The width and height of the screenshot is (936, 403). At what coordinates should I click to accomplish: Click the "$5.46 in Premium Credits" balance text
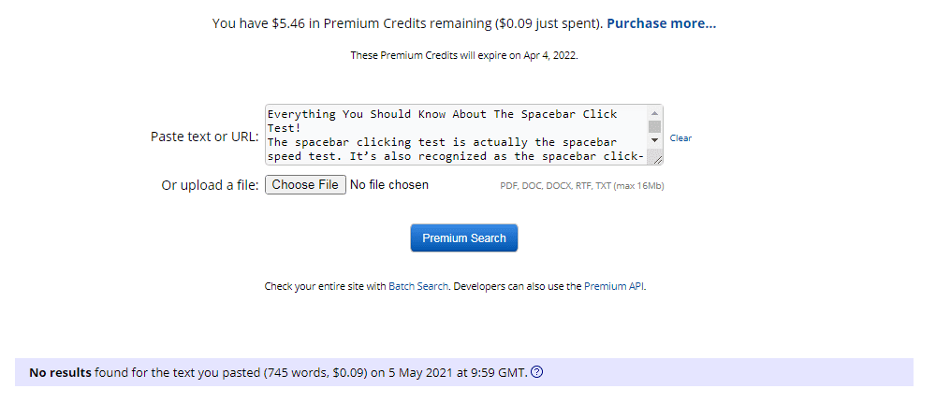pyautogui.click(x=330, y=23)
